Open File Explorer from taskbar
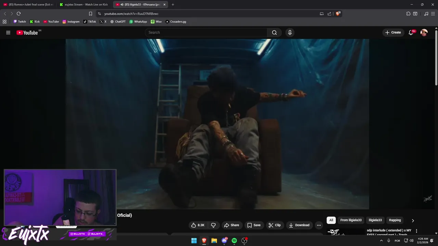The image size is (438, 246). 214,241
